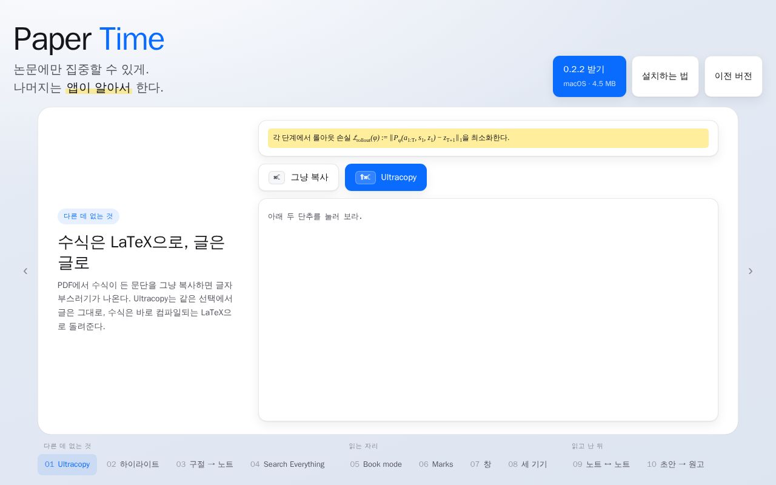Click the highlighted formula sentence
776x485 pixels.
click(488, 138)
